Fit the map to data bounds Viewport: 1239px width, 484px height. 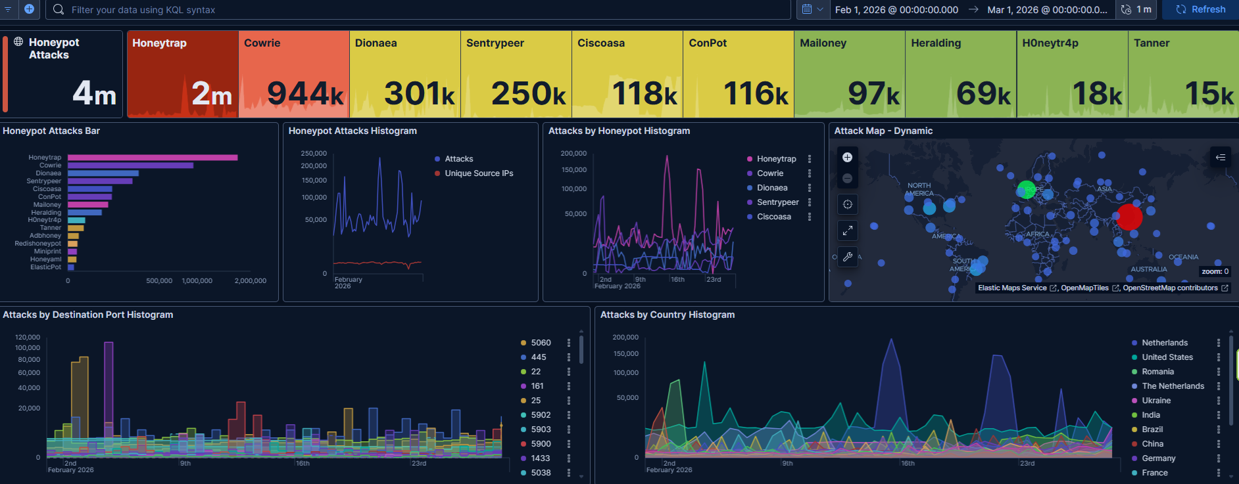[847, 204]
